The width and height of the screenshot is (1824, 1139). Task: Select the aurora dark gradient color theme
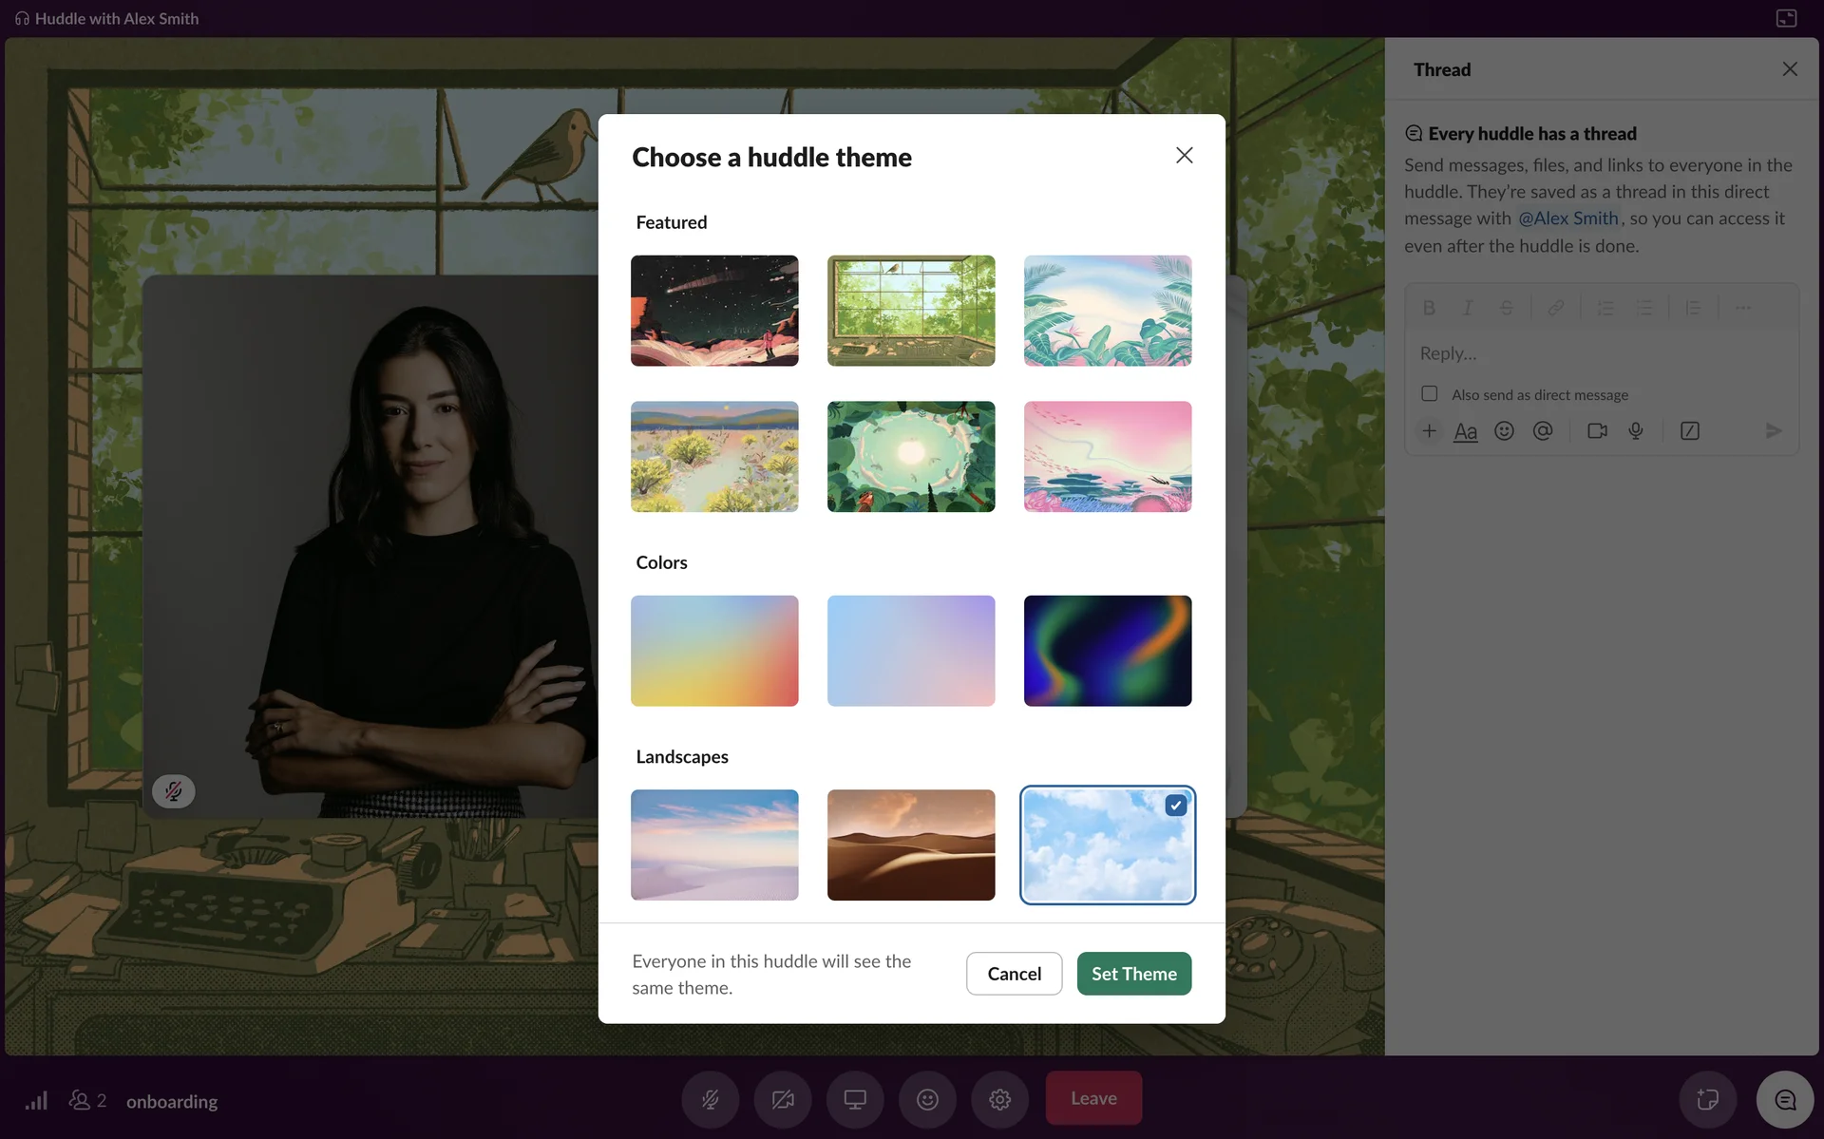(1107, 651)
